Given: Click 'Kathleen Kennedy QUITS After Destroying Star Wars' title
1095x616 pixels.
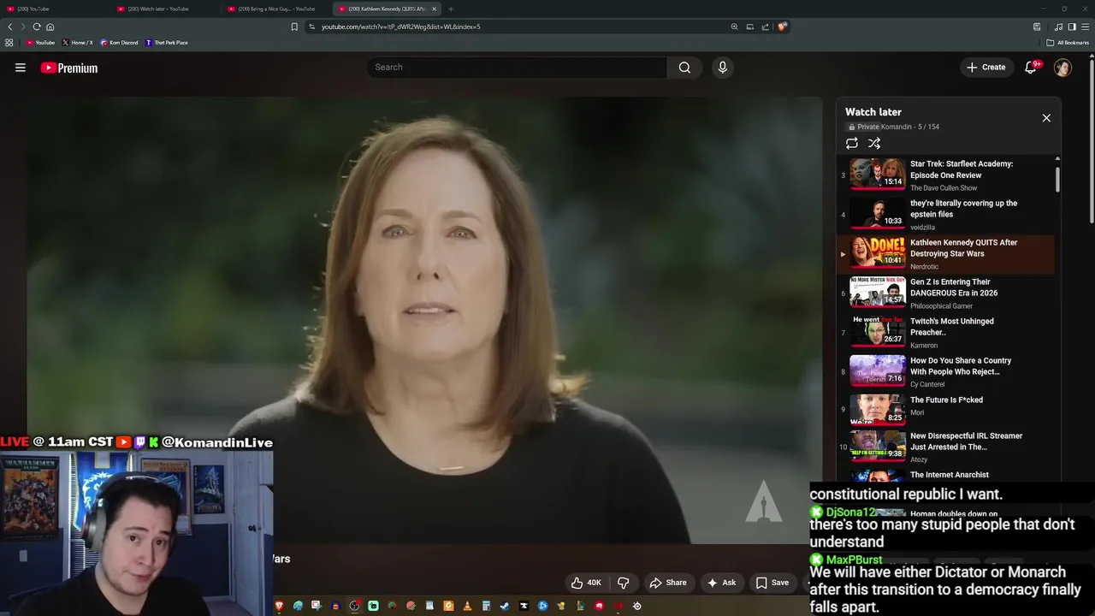Looking at the screenshot, I should pyautogui.click(x=964, y=248).
